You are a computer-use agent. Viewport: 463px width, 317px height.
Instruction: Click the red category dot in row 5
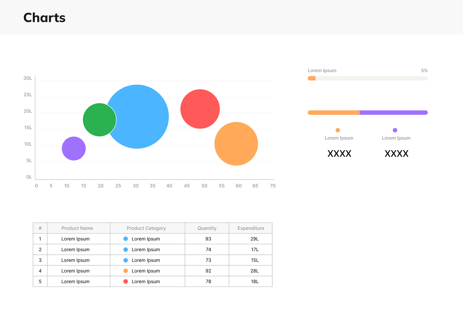coord(126,281)
